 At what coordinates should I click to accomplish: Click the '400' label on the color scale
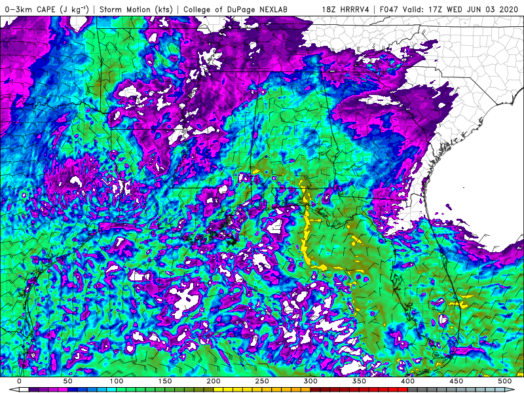(x=407, y=381)
